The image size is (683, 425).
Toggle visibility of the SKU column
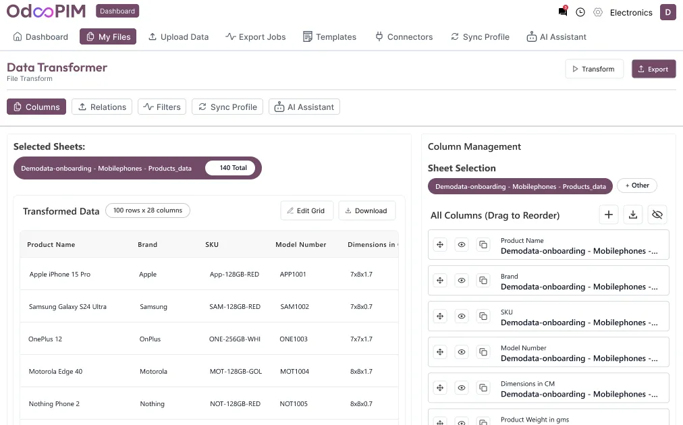(x=462, y=316)
